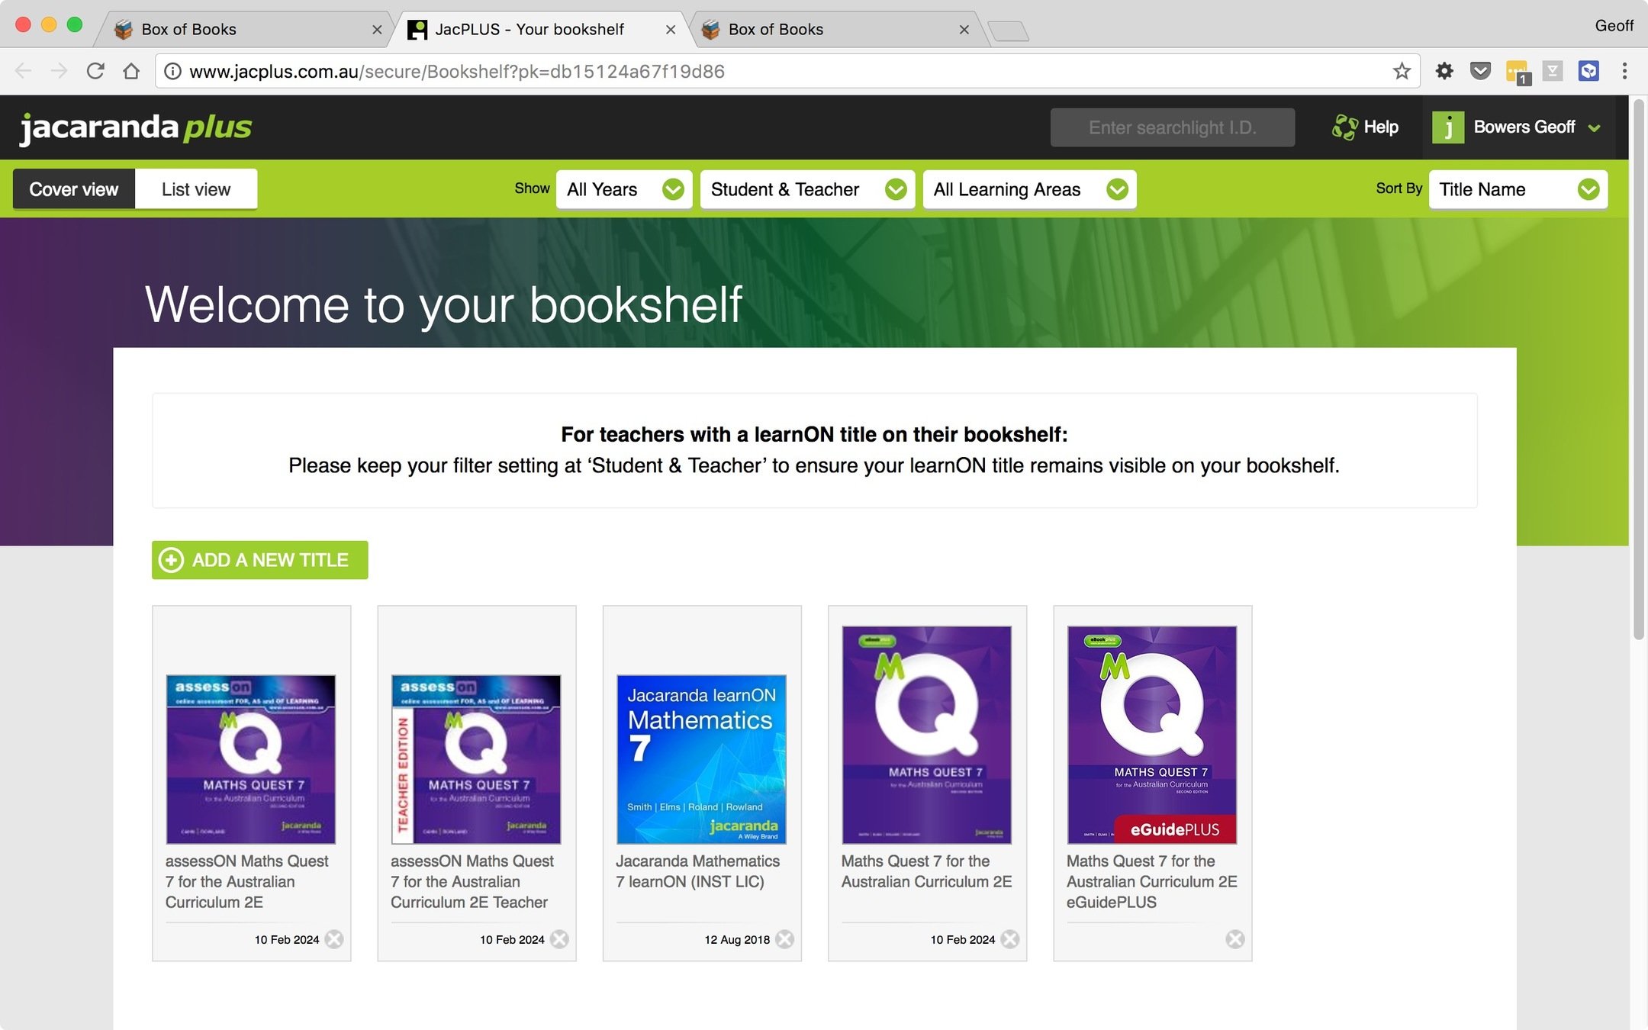Click the gear extension icon in the toolbar
The height and width of the screenshot is (1030, 1648).
(x=1444, y=72)
